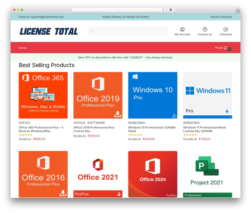Open Office 2019 Professional Plus License Key link
This screenshot has height=213, width=251.
click(94, 129)
